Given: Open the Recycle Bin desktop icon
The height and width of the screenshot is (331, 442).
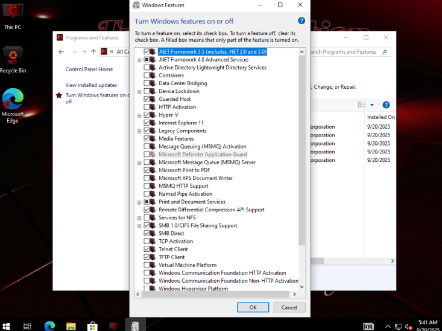Looking at the screenshot, I should coord(13,60).
